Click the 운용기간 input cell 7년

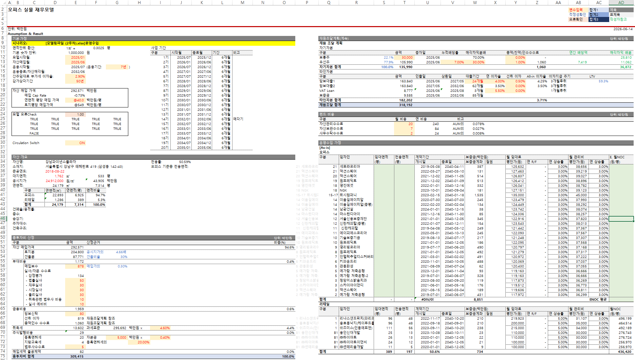(117, 67)
